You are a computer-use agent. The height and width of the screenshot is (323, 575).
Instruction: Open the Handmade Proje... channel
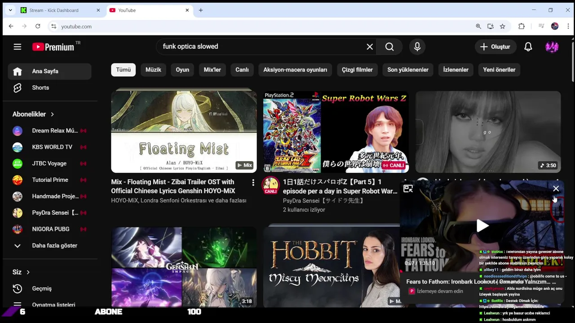[x=49, y=196]
